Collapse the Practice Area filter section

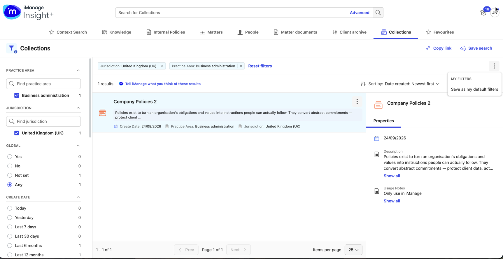tap(78, 70)
